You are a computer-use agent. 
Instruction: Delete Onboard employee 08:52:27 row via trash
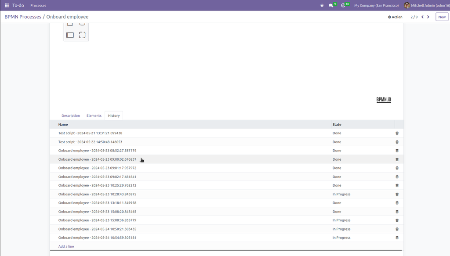397,151
